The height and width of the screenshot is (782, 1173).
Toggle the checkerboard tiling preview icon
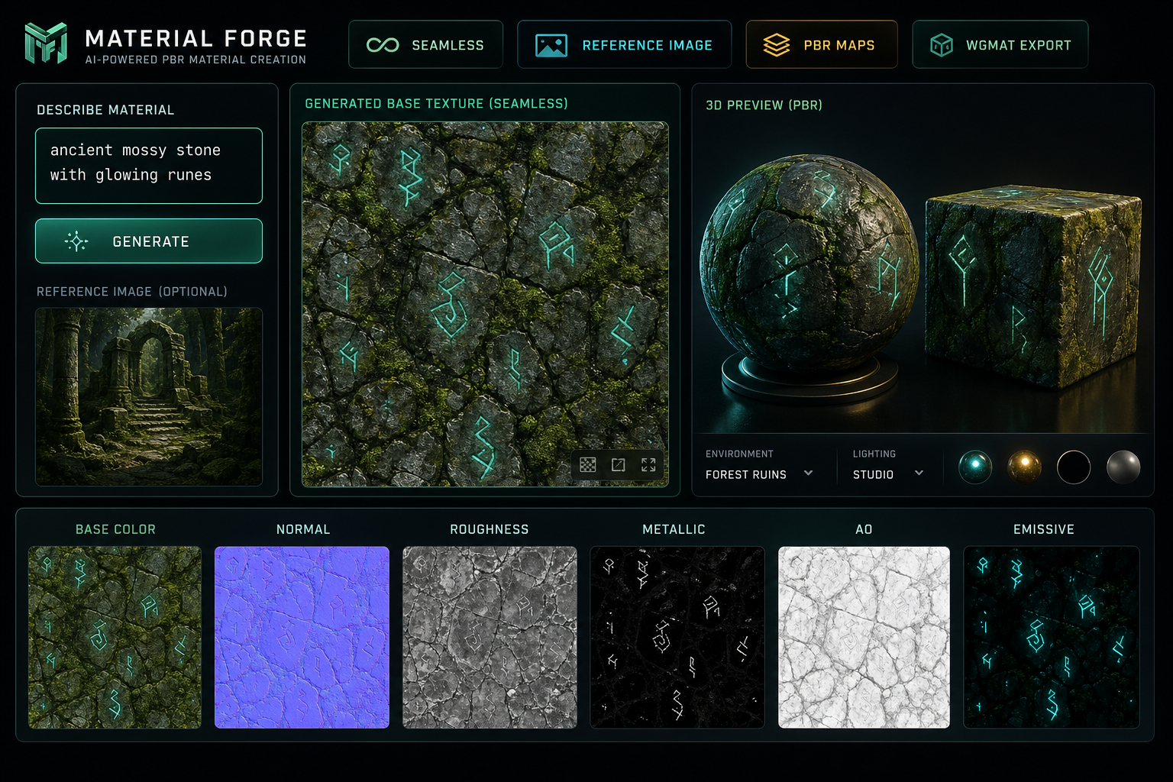[588, 464]
